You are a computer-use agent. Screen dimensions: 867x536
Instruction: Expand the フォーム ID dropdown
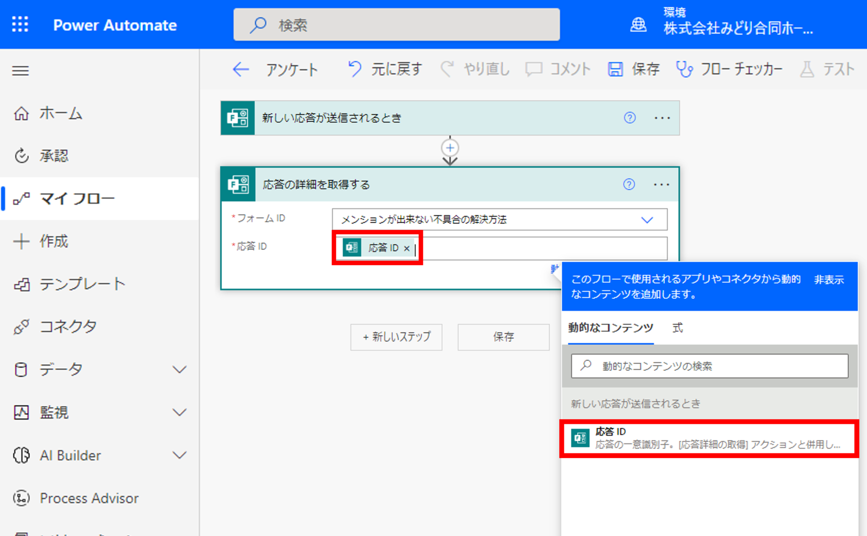(x=646, y=219)
